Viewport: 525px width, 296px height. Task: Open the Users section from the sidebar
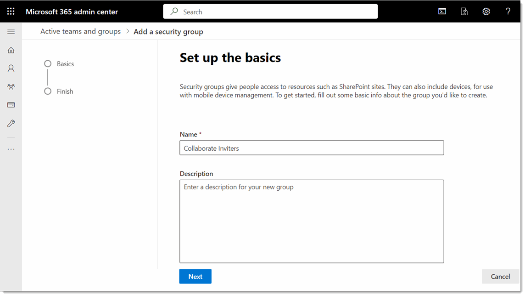click(11, 68)
